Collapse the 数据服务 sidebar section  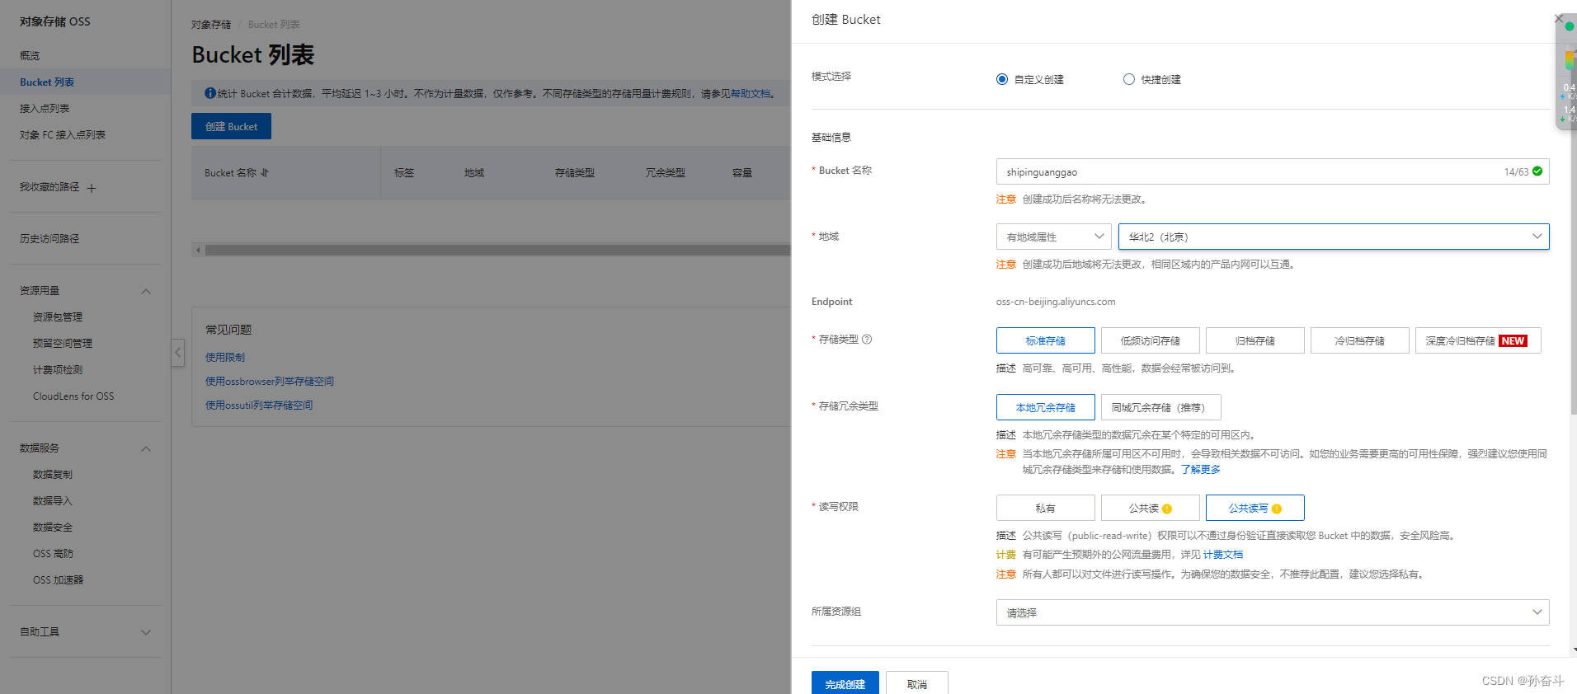pos(146,448)
